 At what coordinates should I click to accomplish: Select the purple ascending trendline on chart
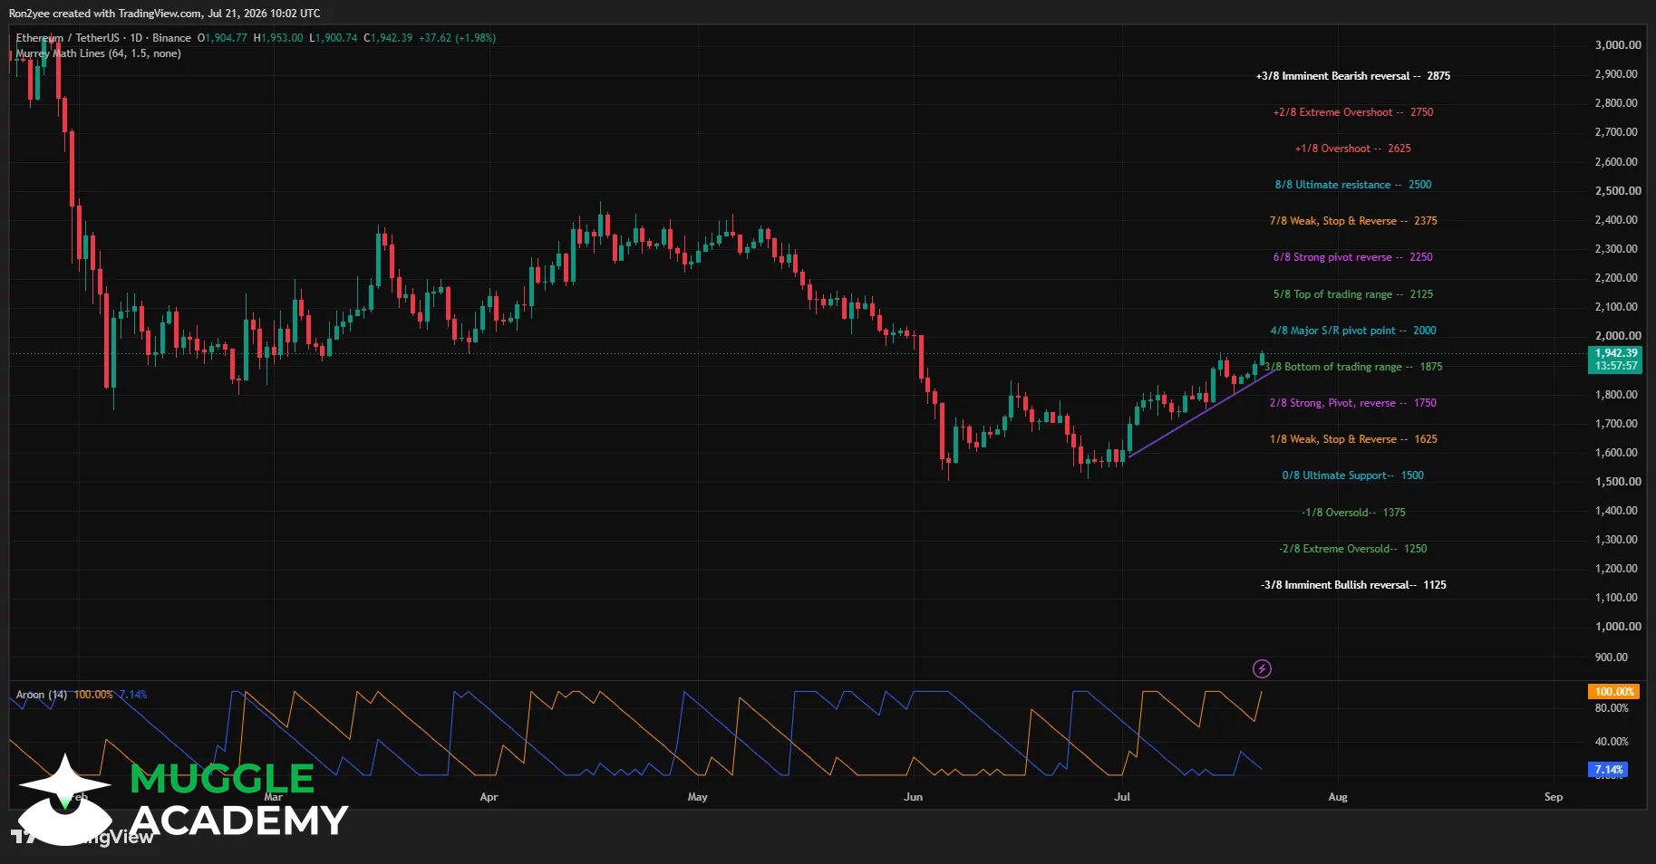tap(1201, 412)
